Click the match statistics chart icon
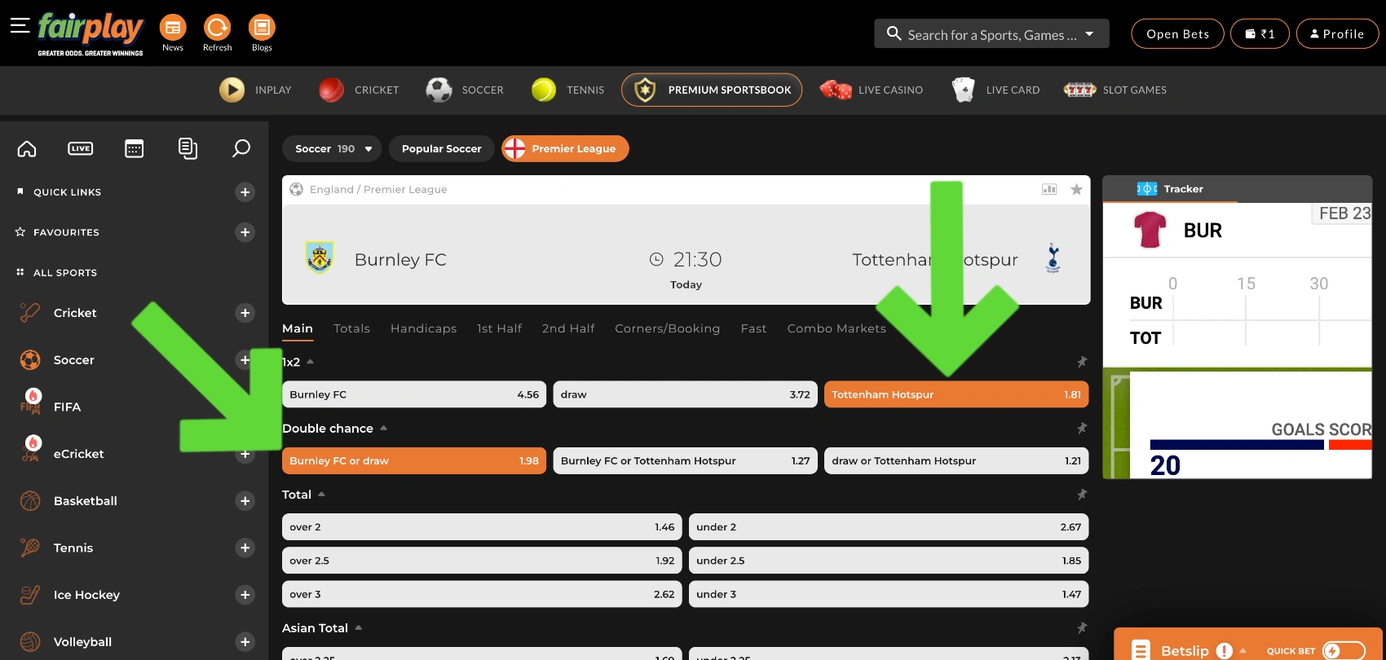 point(1049,189)
